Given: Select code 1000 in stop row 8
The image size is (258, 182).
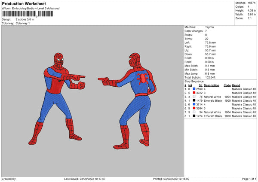Looking at the screenshot, I should [x=227, y=116].
